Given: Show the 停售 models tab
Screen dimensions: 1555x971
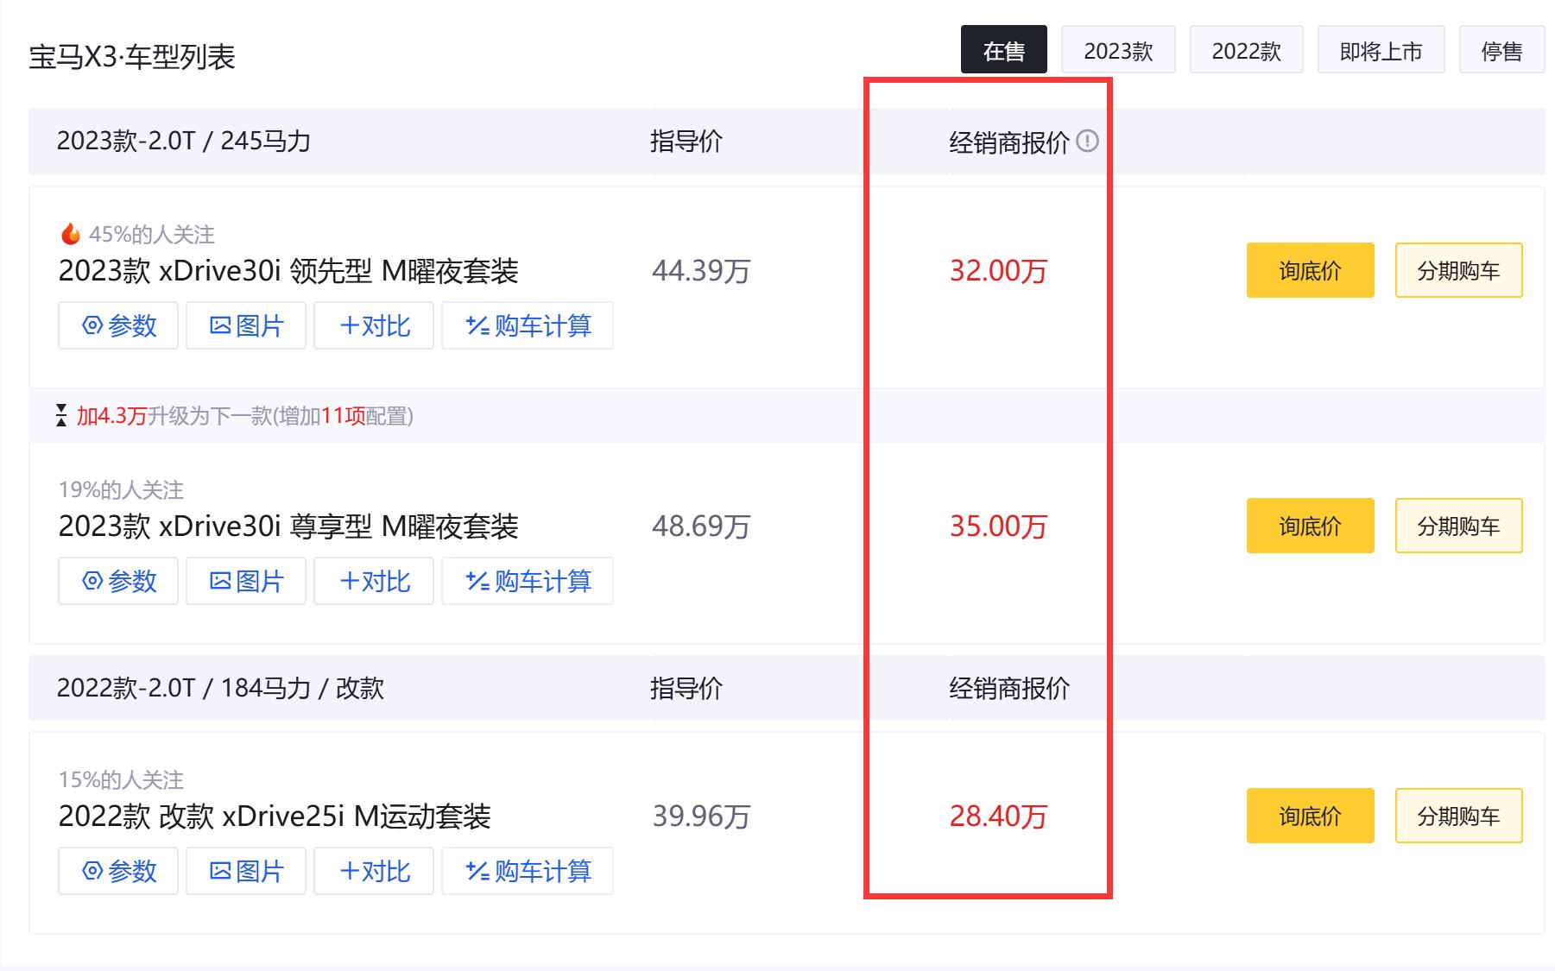Looking at the screenshot, I should [x=1501, y=50].
